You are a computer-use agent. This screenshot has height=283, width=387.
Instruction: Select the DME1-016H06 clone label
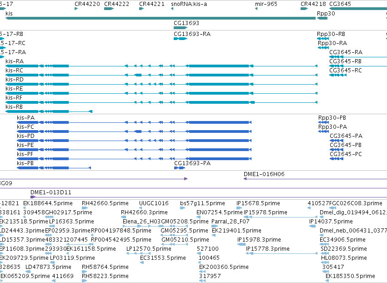[x=264, y=174]
